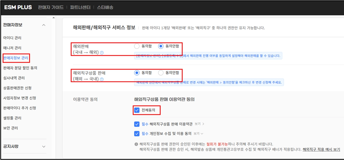Select 동의안함 radio for 해외직구상품 판매
344x160 pixels.
point(161,73)
